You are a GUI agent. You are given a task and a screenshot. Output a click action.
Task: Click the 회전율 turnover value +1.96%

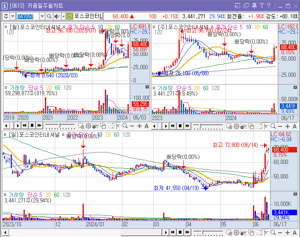[x=256, y=16]
